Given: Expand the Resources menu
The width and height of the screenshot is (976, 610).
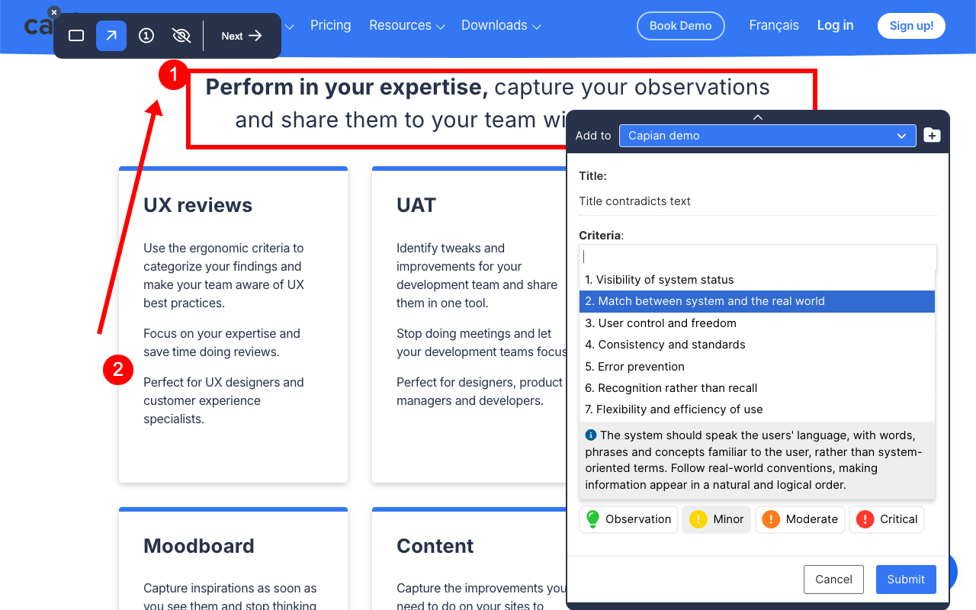Looking at the screenshot, I should point(407,25).
